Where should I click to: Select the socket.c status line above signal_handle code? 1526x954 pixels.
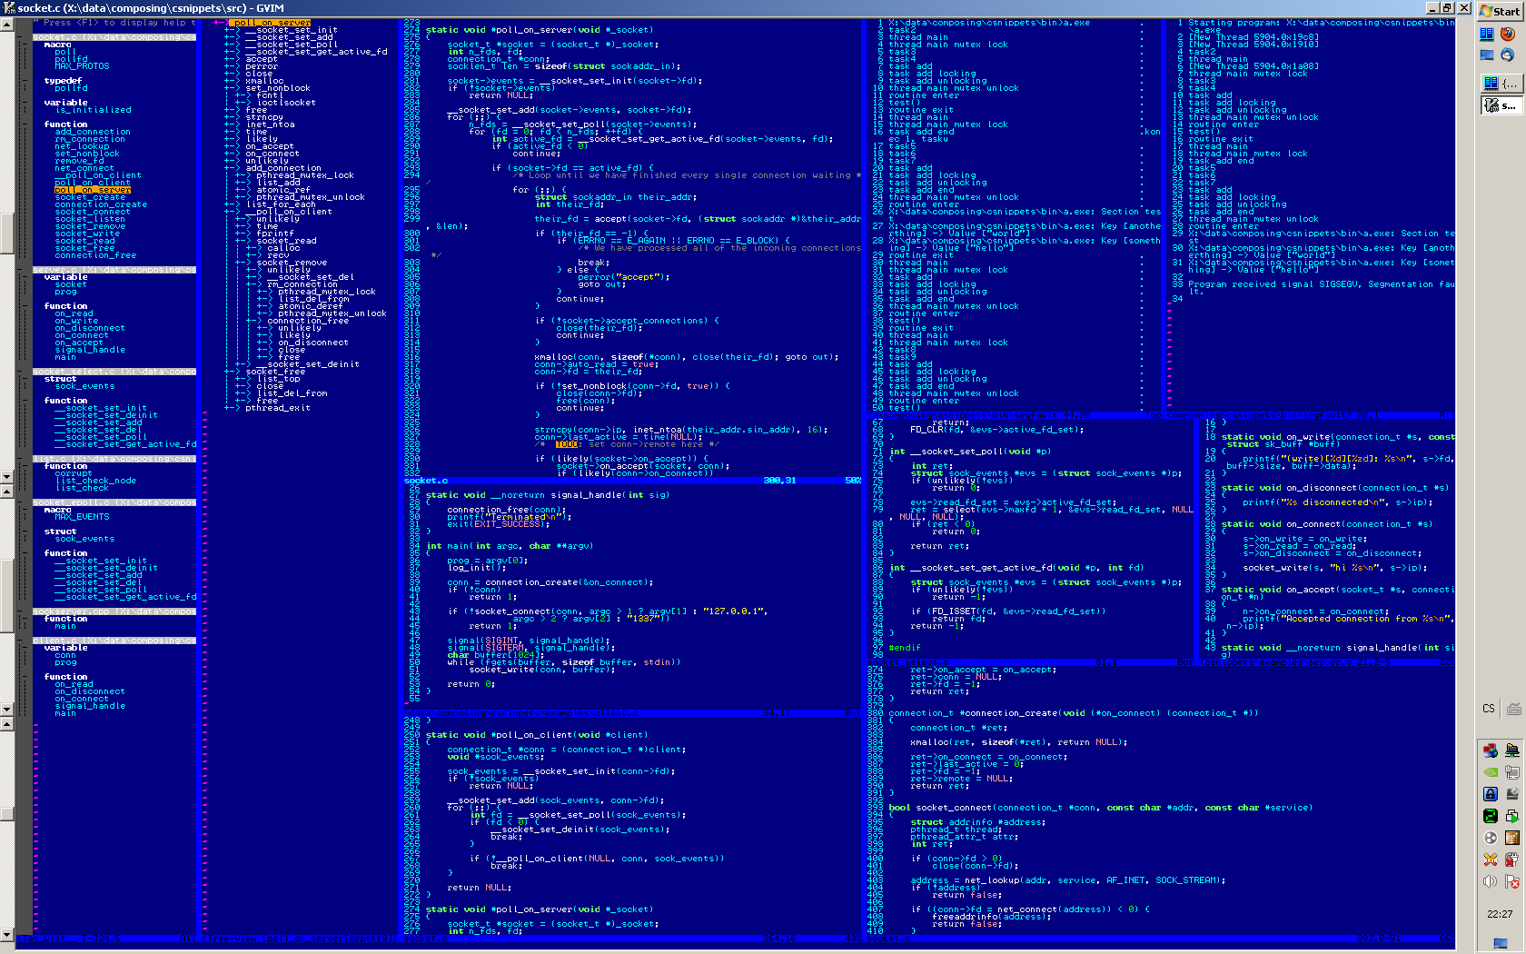(631, 481)
